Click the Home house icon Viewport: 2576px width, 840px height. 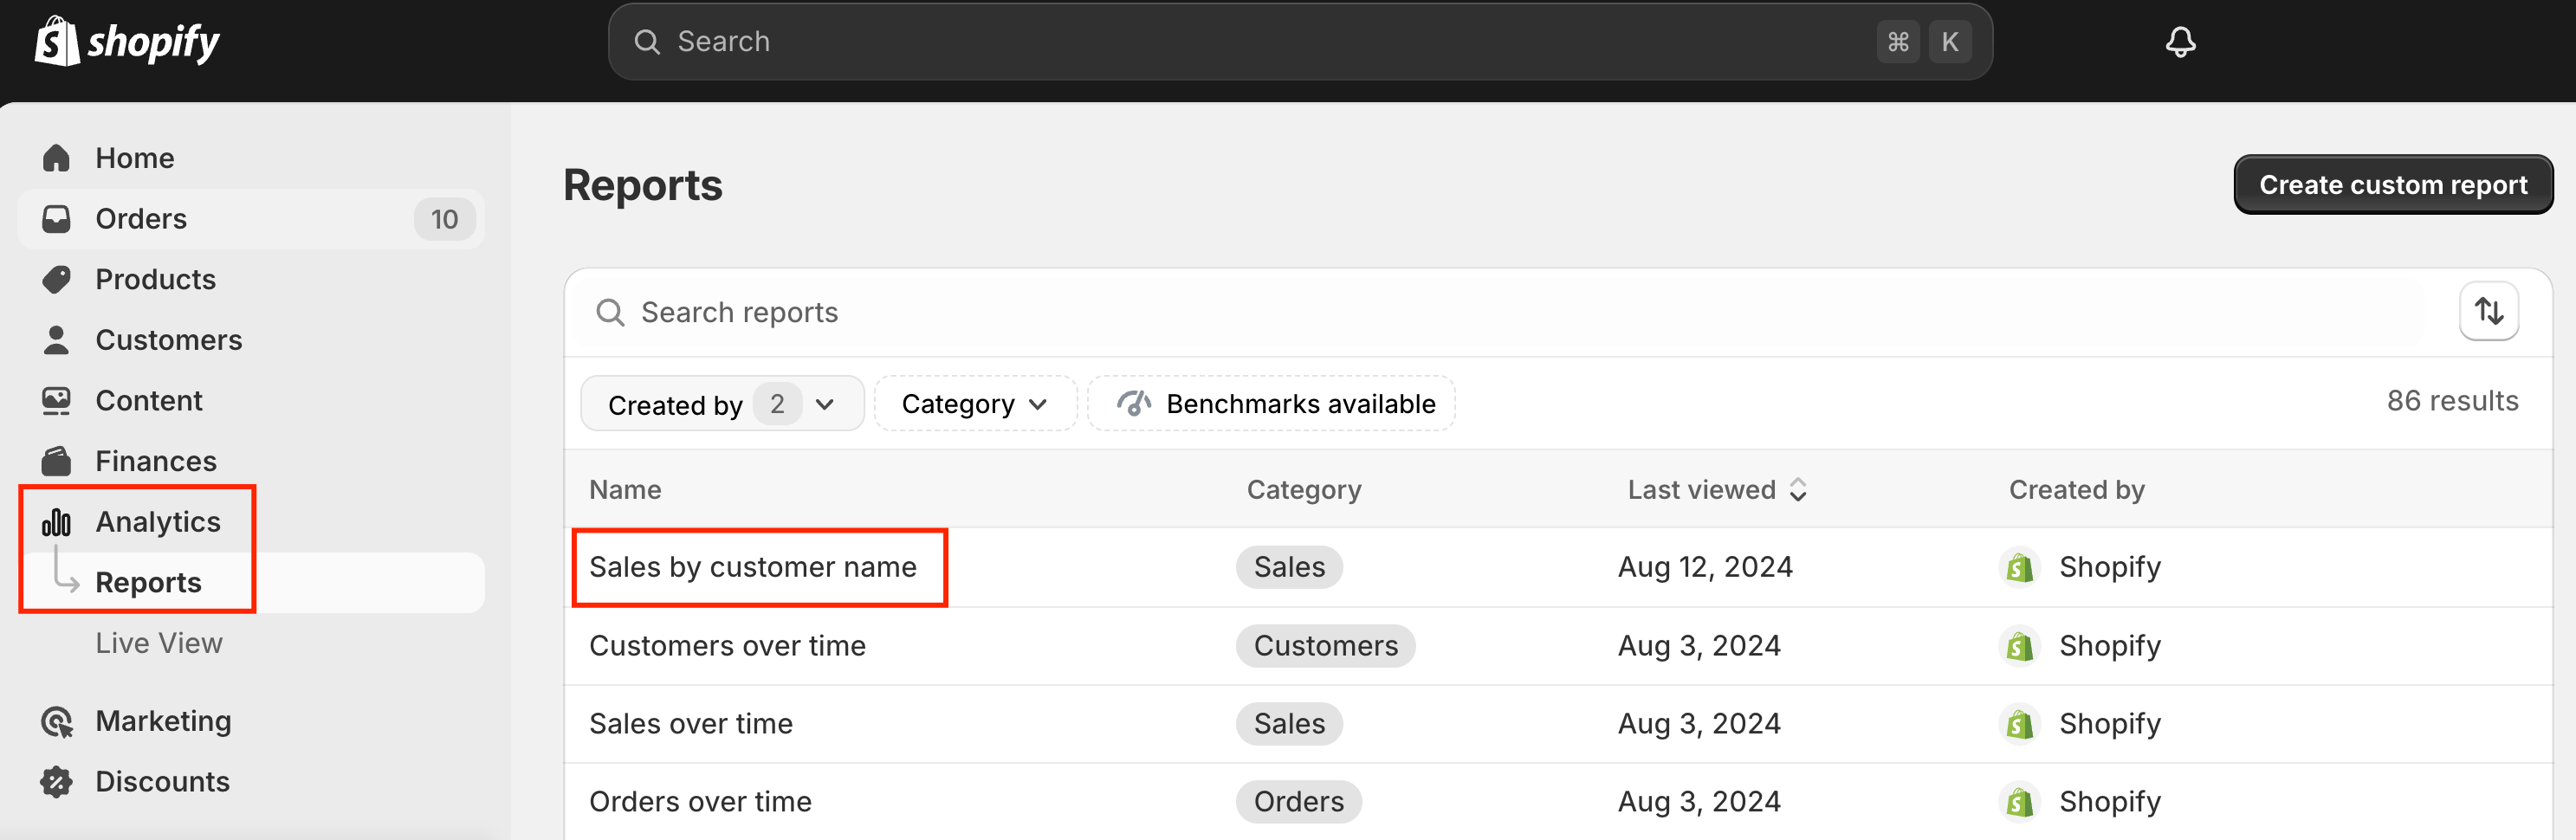click(57, 158)
